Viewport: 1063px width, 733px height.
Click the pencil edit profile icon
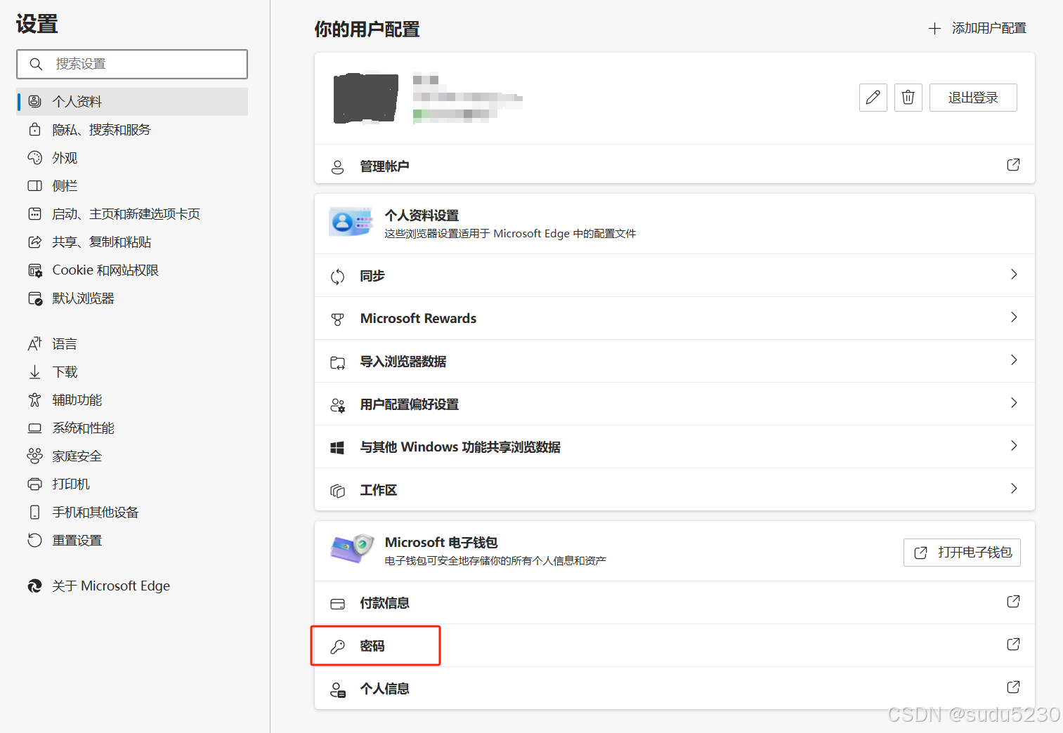point(873,98)
